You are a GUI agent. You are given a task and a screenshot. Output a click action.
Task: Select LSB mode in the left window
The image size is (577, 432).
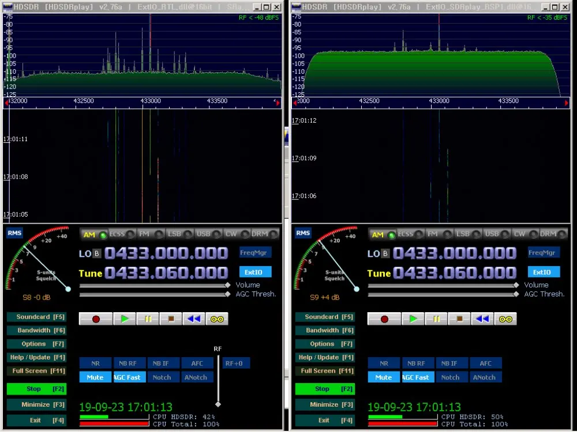point(179,234)
